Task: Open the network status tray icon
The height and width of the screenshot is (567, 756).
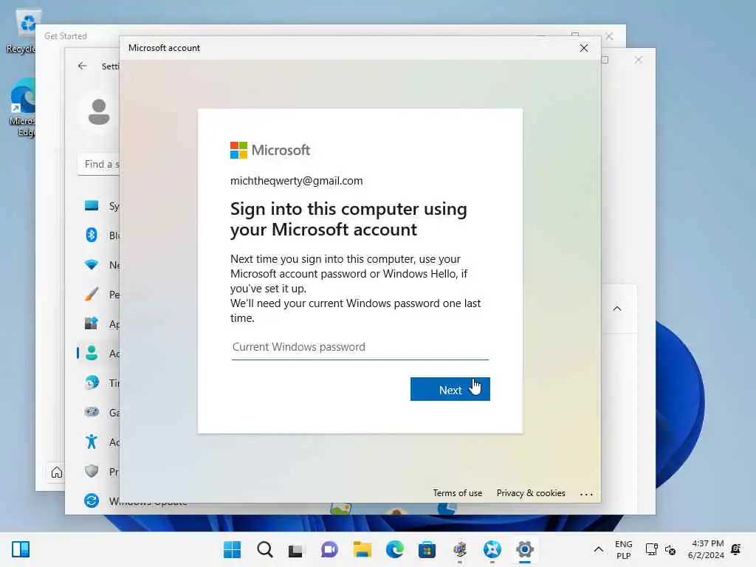Action: click(x=651, y=549)
